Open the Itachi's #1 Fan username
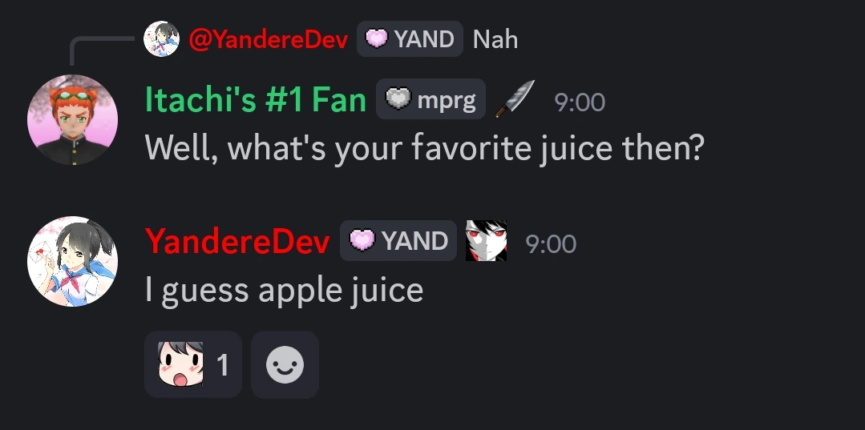 coord(256,100)
